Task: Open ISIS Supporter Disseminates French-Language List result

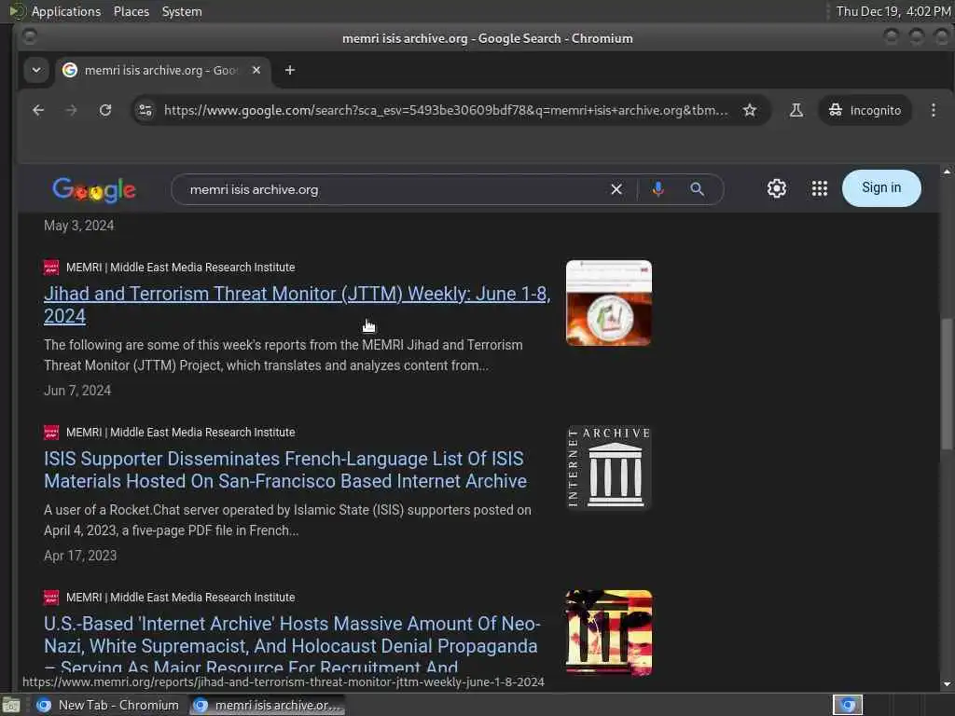Action: tap(285, 470)
